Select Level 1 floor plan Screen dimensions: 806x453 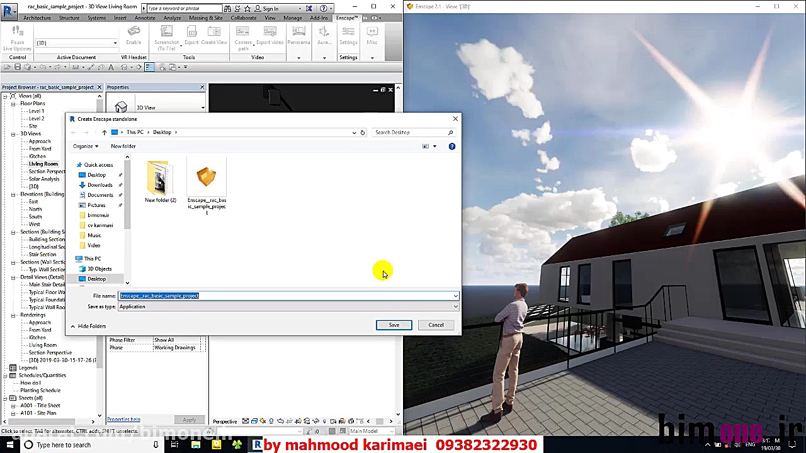[36, 111]
